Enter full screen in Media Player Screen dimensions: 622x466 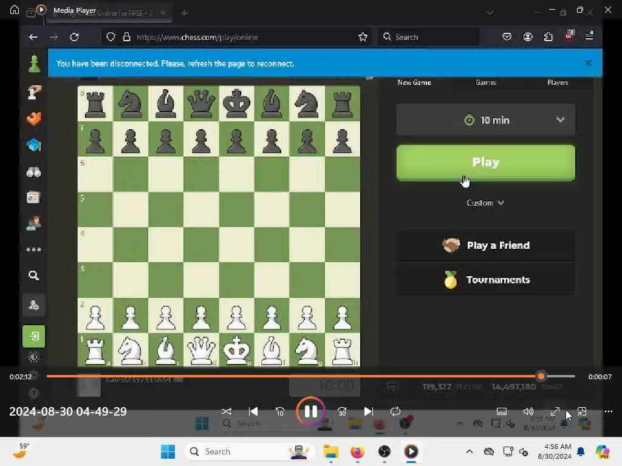click(555, 411)
